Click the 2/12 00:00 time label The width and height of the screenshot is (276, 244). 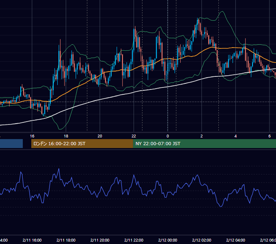[x=168, y=240]
